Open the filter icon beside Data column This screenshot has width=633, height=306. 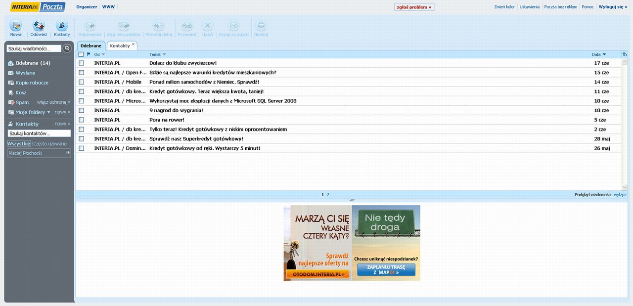(625, 54)
